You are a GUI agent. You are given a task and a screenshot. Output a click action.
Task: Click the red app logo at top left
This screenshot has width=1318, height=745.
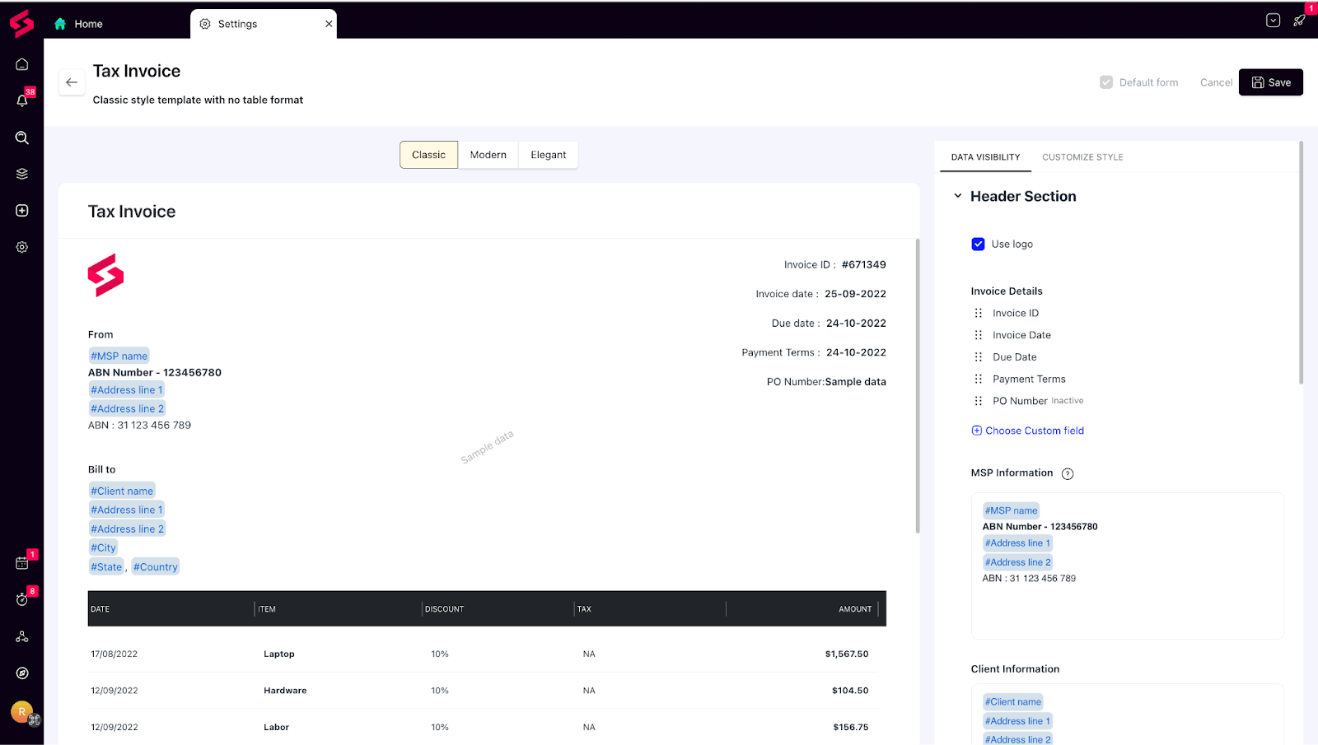pos(22,24)
